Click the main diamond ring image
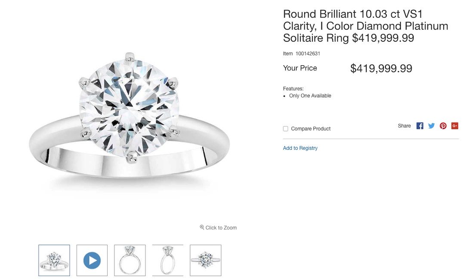The height and width of the screenshot is (279, 475). pos(130,116)
